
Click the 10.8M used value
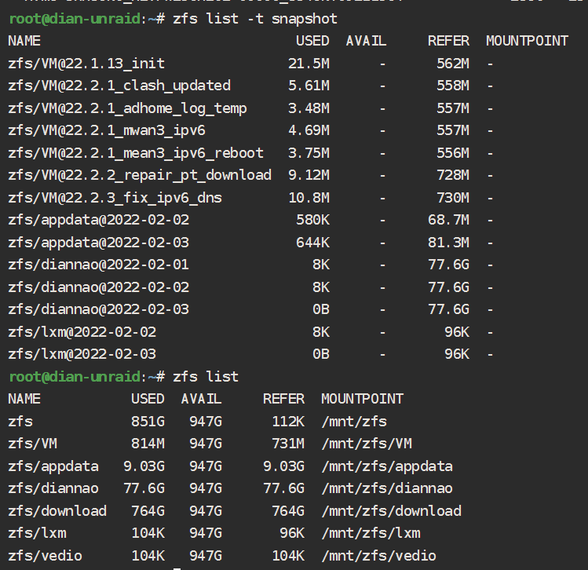tap(309, 198)
